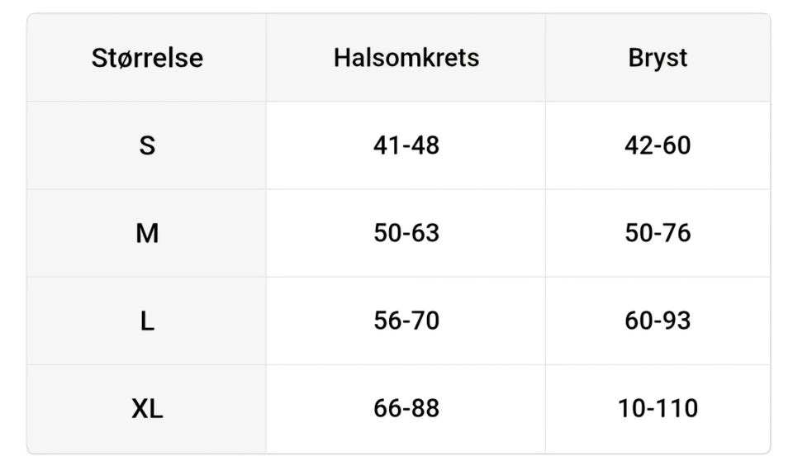Click the number 88 in the XL row
Screen dimensions: 793x466
click(x=426, y=408)
